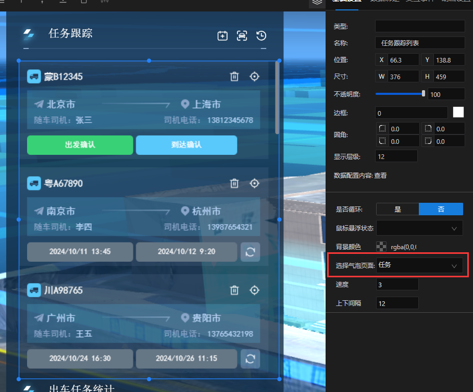
Task: Set 是否循环 to 否
Action: click(441, 209)
